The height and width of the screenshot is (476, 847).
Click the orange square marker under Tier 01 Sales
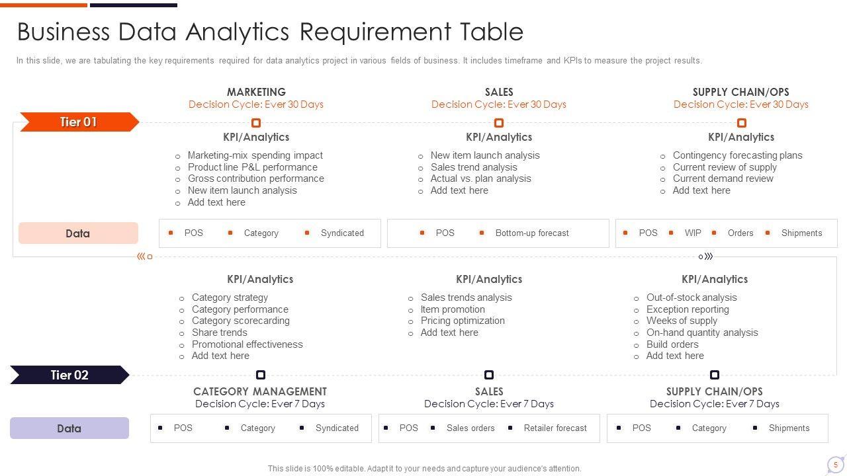(x=499, y=123)
